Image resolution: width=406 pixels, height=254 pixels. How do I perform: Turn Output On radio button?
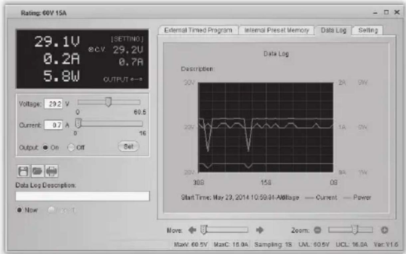coord(46,147)
